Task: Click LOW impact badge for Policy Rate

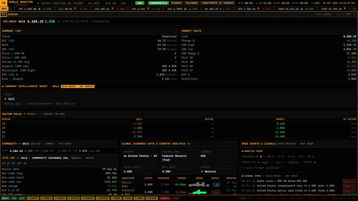Action: [216, 185]
